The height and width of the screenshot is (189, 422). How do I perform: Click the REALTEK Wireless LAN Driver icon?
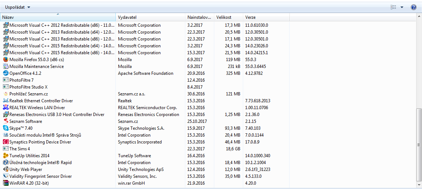point(5,108)
